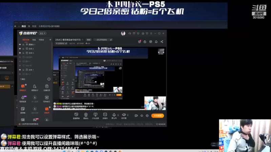Open the 读弹幕 tool

click(x=23, y=110)
